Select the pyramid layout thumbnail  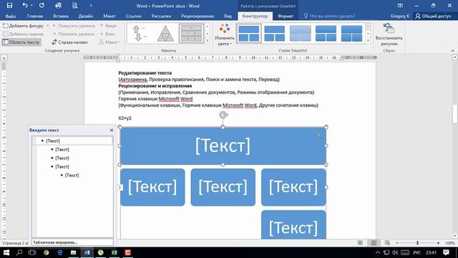tap(165, 33)
